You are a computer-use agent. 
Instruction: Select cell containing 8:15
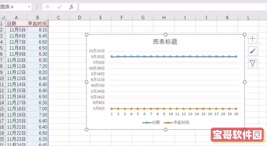[x=38, y=30]
